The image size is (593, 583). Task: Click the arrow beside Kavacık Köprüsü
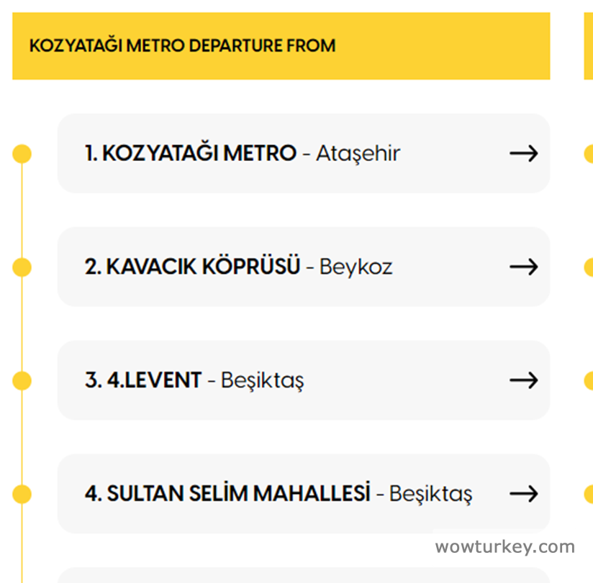523,267
